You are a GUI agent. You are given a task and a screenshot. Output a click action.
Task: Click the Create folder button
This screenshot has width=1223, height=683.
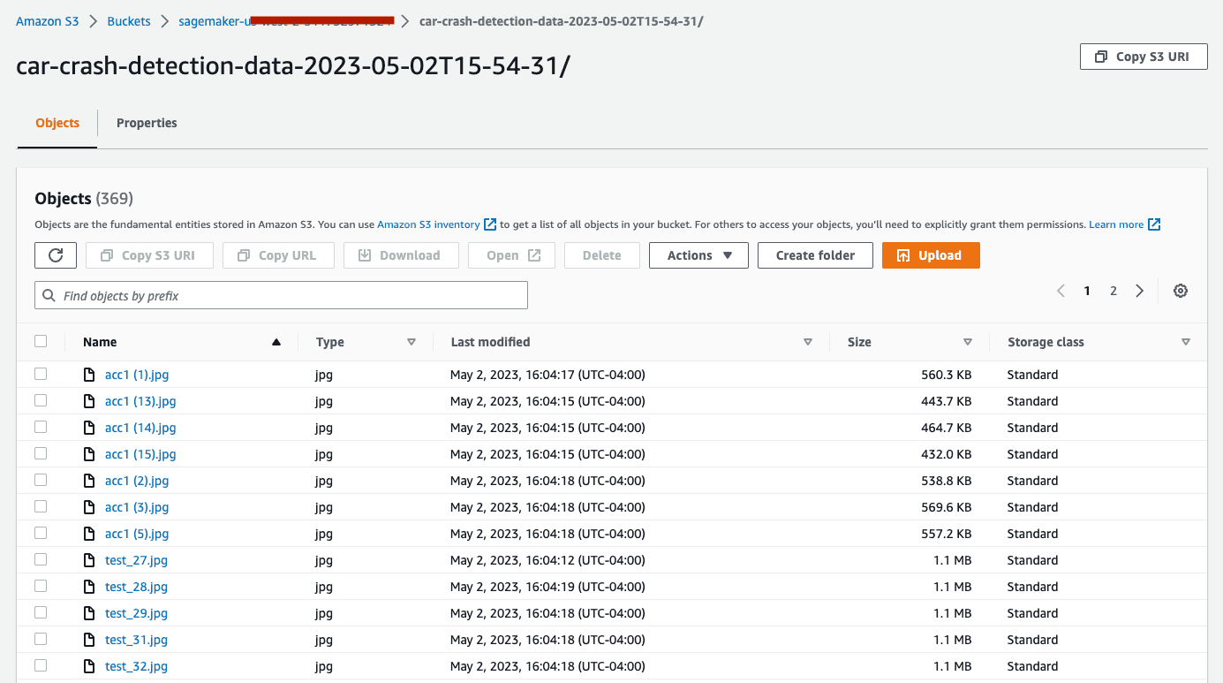click(x=815, y=255)
